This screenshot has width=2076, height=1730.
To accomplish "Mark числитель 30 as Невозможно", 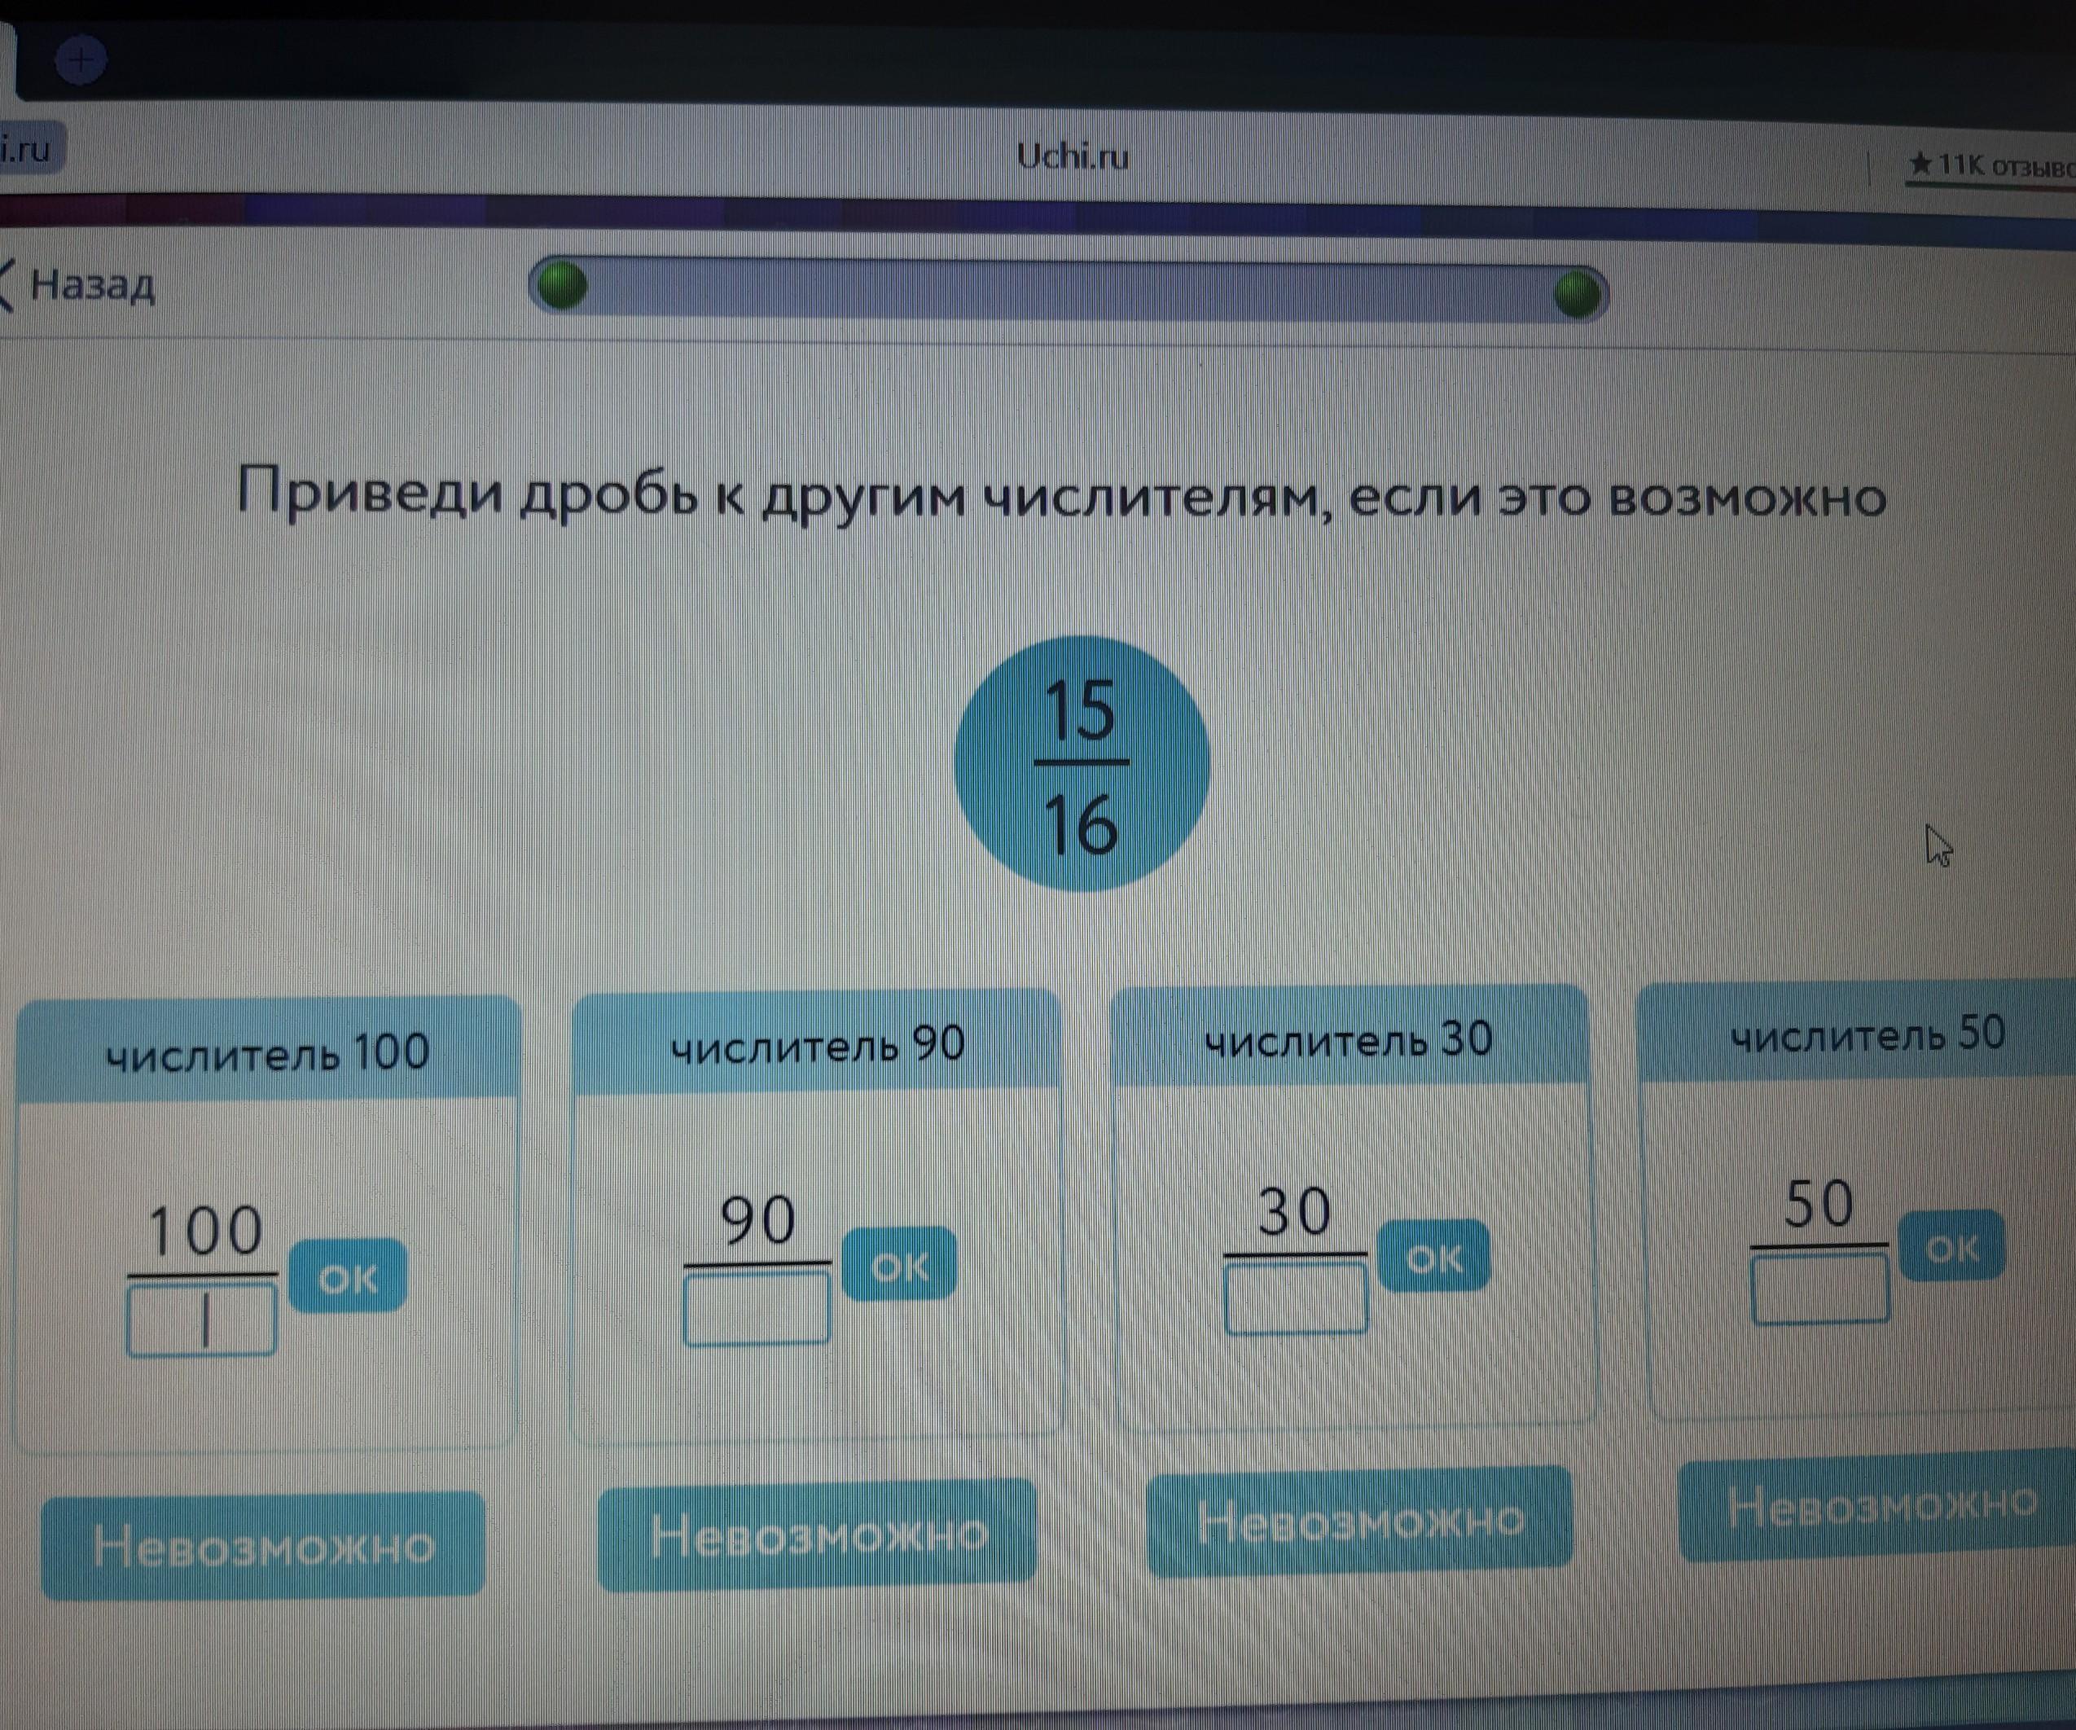I will click(1359, 1521).
